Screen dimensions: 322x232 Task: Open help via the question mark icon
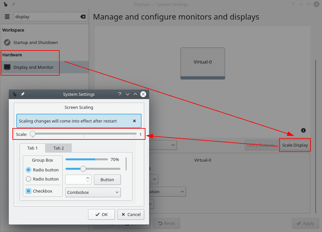(119, 94)
